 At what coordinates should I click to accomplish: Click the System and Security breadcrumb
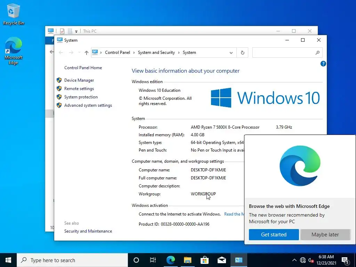pyautogui.click(x=156, y=52)
